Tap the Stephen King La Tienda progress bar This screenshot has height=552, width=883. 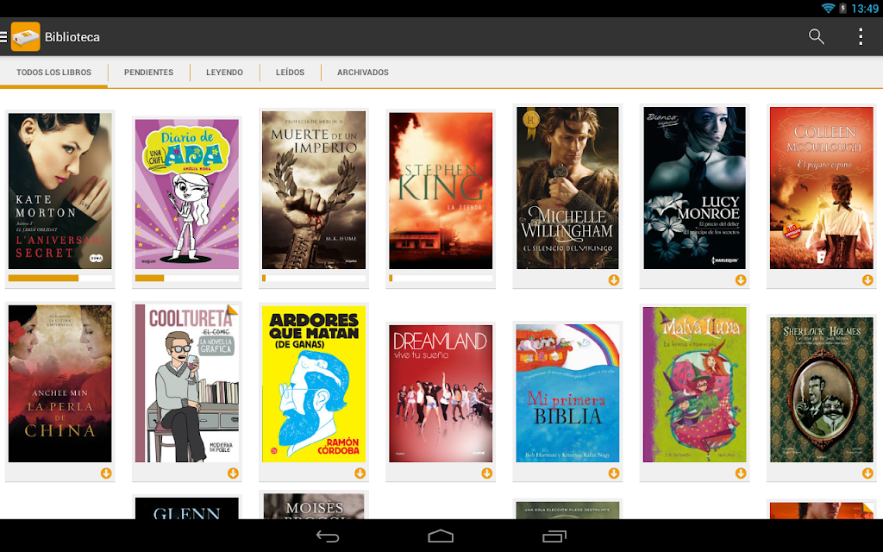(441, 279)
